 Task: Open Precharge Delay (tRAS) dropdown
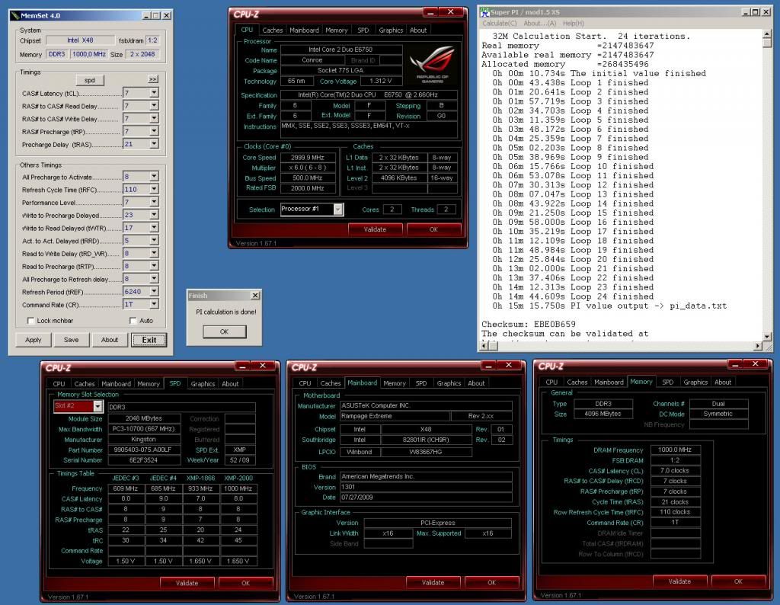(x=154, y=144)
